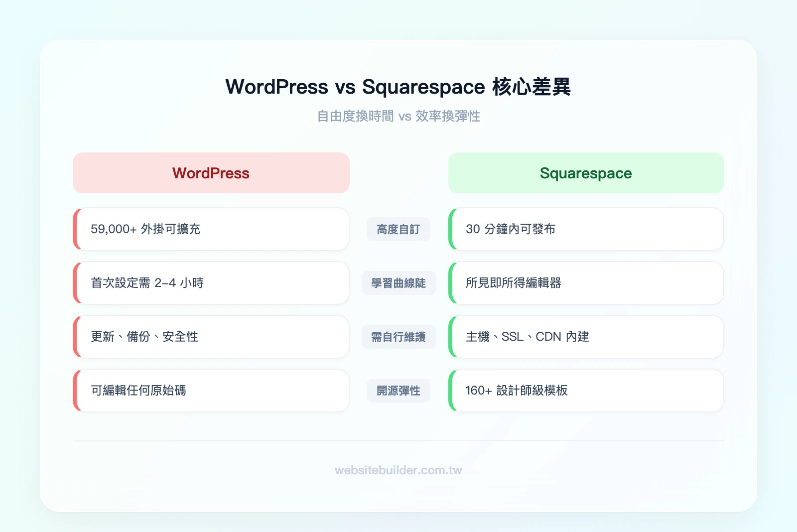
Task: Select the '主機、SSL、CDN 內建' card
Action: tap(586, 337)
